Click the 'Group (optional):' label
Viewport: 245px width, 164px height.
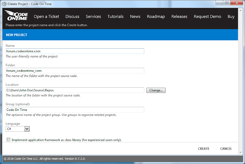pos(18,104)
